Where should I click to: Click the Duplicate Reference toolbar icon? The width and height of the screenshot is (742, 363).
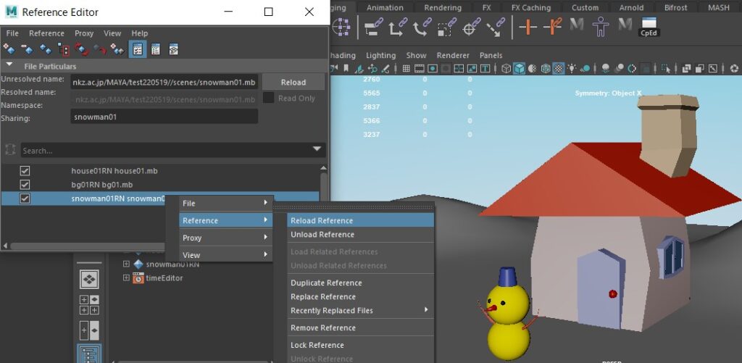[46, 49]
